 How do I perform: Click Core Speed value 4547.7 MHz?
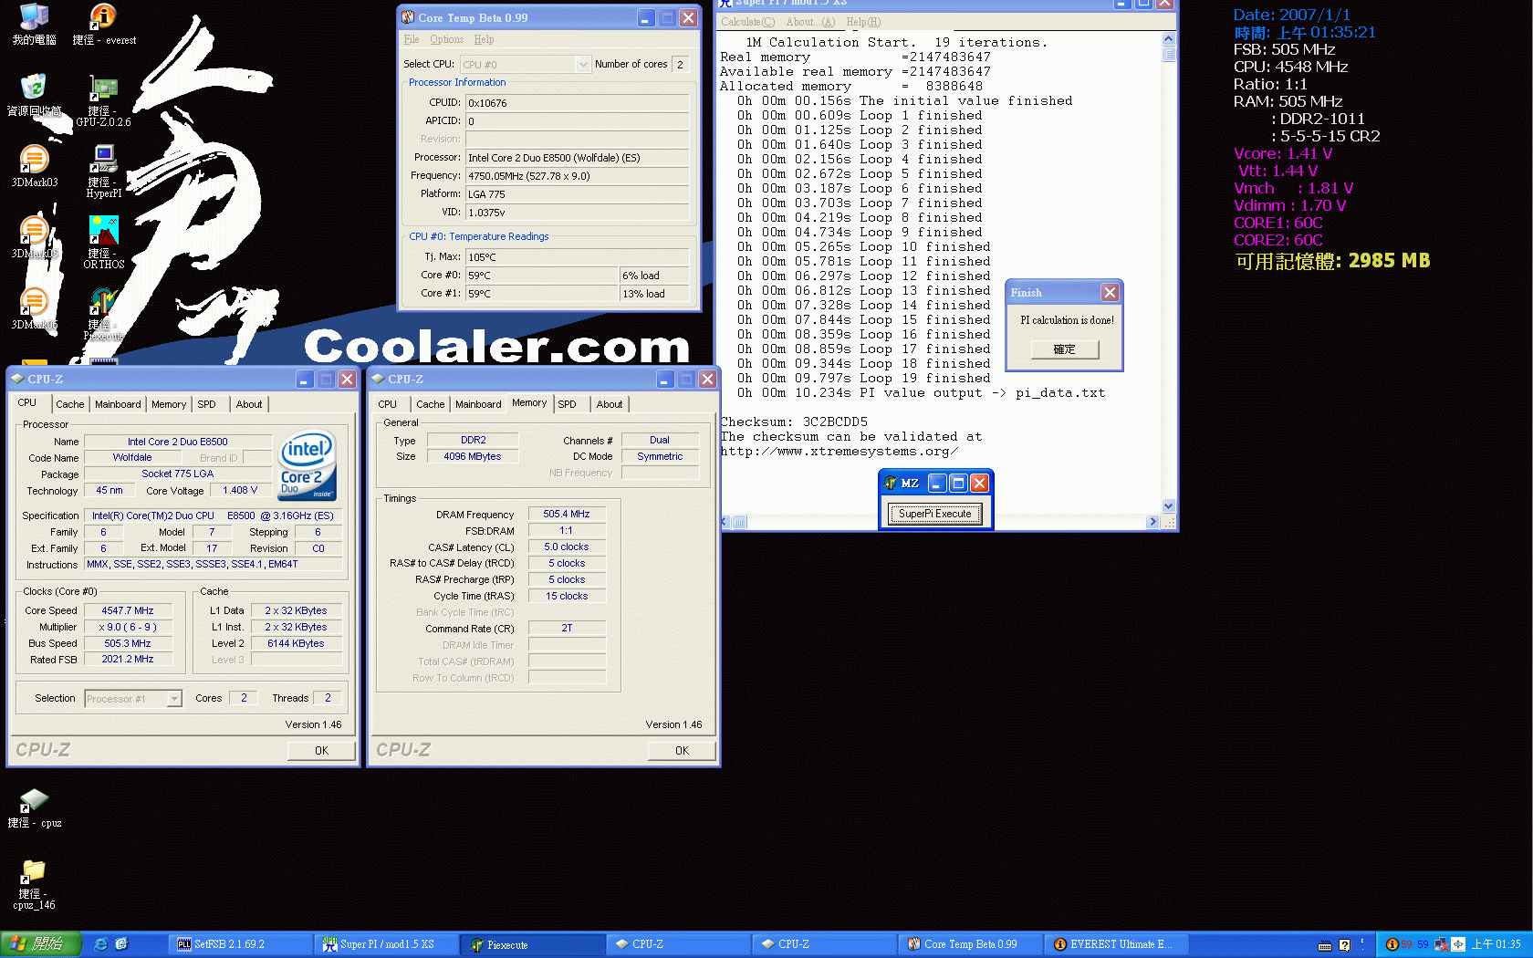point(128,610)
